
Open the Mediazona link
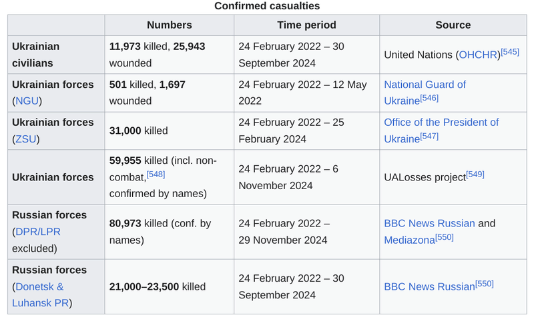(x=409, y=240)
